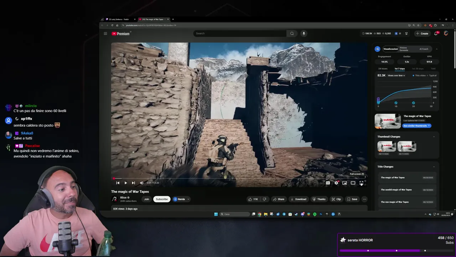Subscribe to Riloe channel
This screenshot has width=456, height=257.
[x=161, y=199]
